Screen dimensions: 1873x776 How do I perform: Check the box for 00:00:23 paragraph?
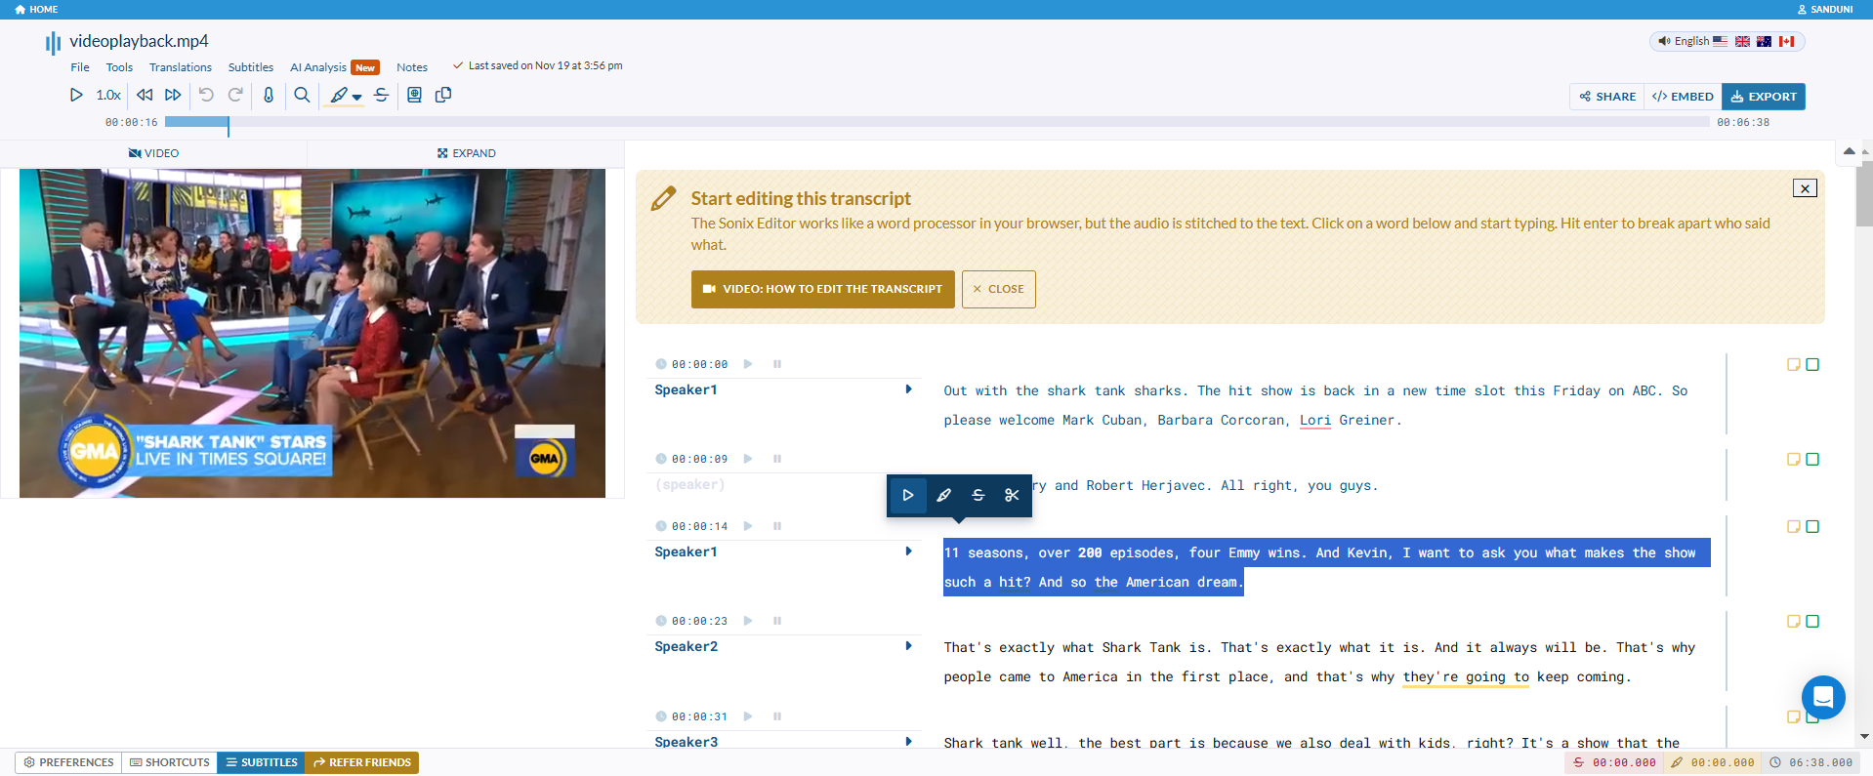click(1812, 621)
